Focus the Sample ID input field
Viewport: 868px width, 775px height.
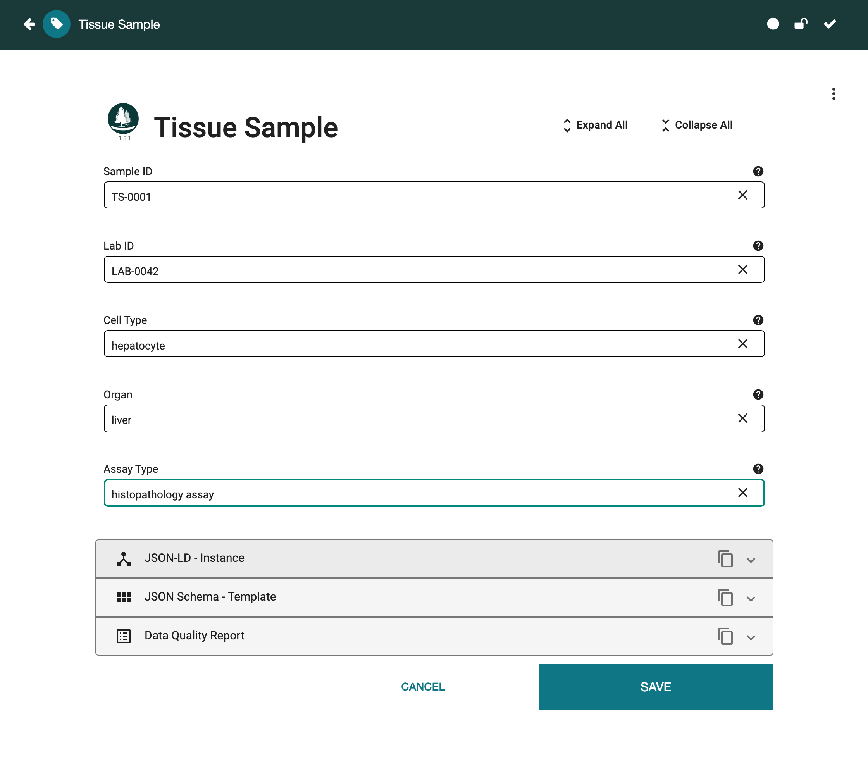click(434, 195)
